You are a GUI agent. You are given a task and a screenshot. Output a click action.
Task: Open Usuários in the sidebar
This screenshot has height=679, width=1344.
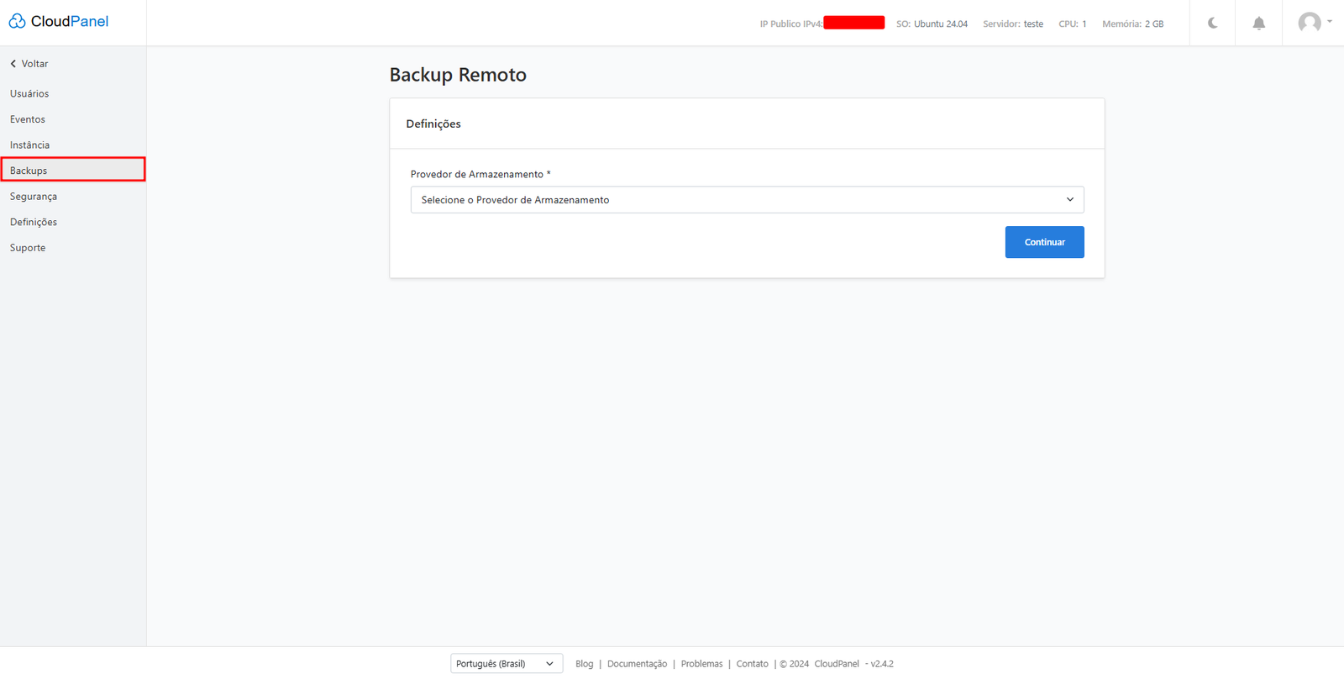click(x=29, y=94)
